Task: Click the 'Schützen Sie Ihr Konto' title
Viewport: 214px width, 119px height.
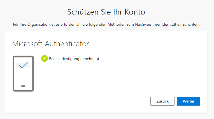Action: [107, 12]
